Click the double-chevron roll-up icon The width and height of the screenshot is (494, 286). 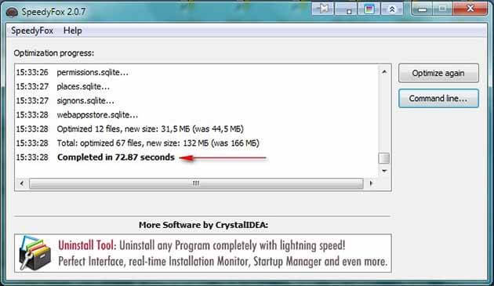(x=392, y=9)
